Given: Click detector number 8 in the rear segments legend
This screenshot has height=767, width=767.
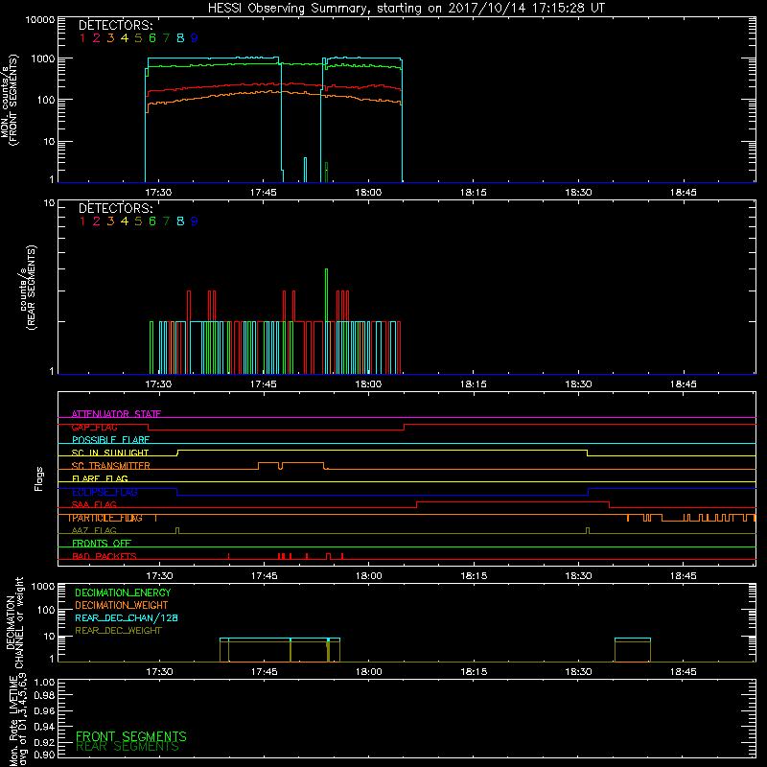Looking at the screenshot, I should [x=180, y=221].
